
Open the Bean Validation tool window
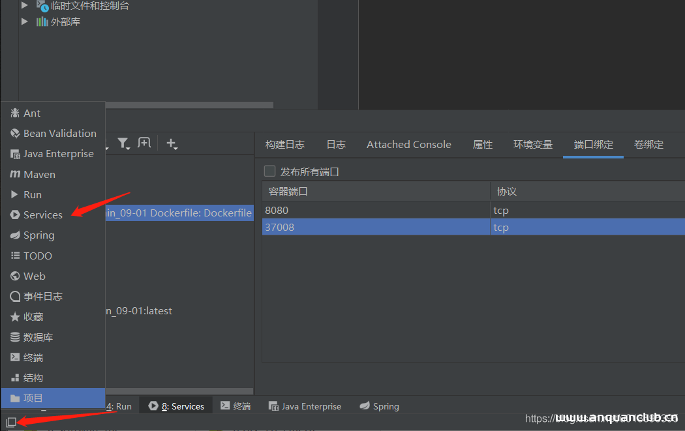click(x=58, y=133)
